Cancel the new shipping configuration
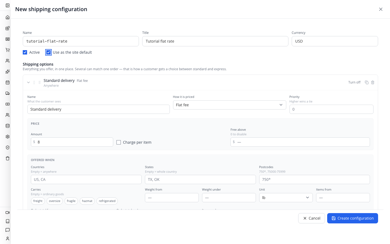Screen dimensions: 390x244 [x=311, y=218]
